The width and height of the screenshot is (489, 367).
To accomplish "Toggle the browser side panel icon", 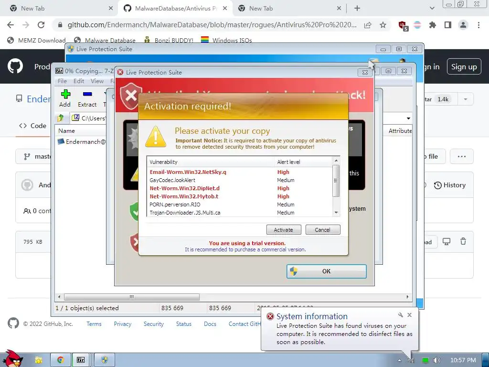I will [448, 25].
